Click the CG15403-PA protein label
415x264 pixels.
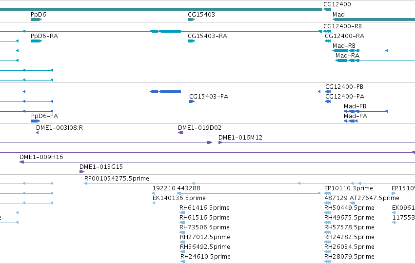point(209,97)
